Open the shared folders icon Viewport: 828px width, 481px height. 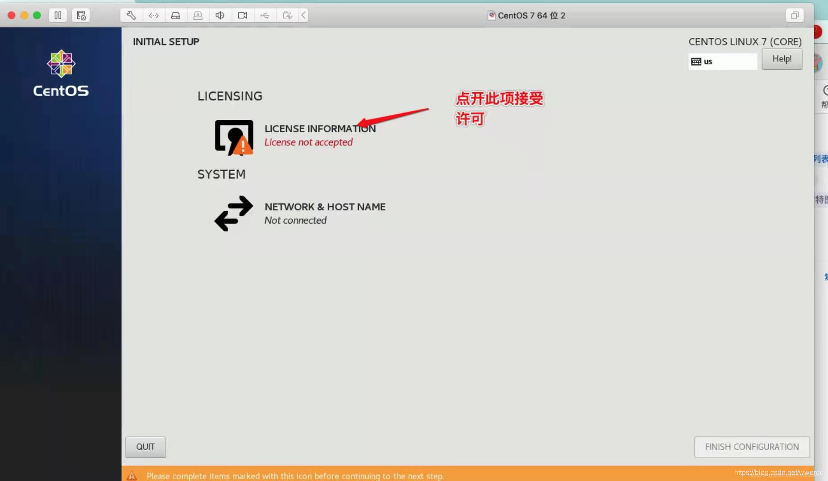pos(287,16)
